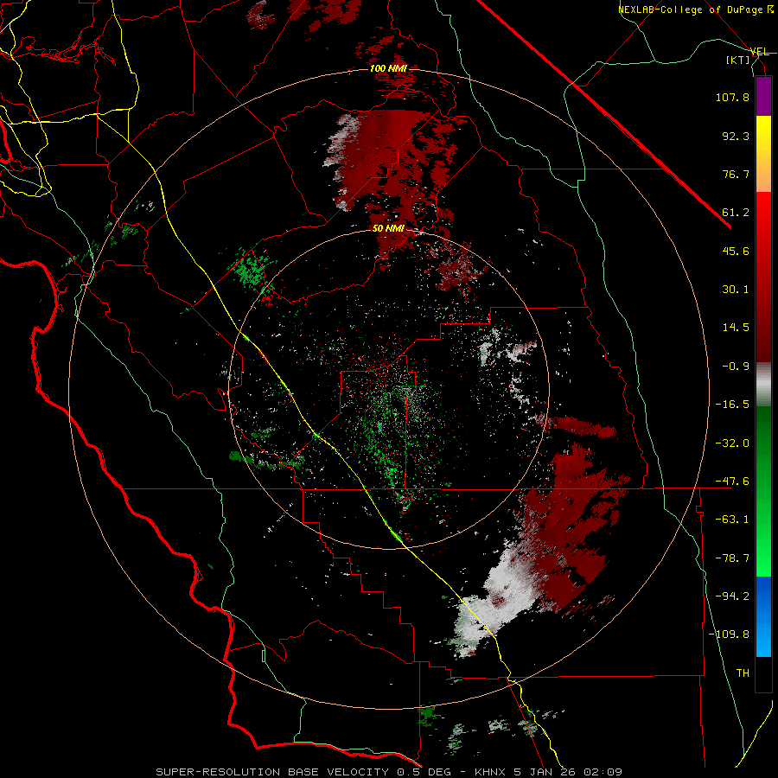Click the 92.3 velocity scale value

tap(736, 136)
